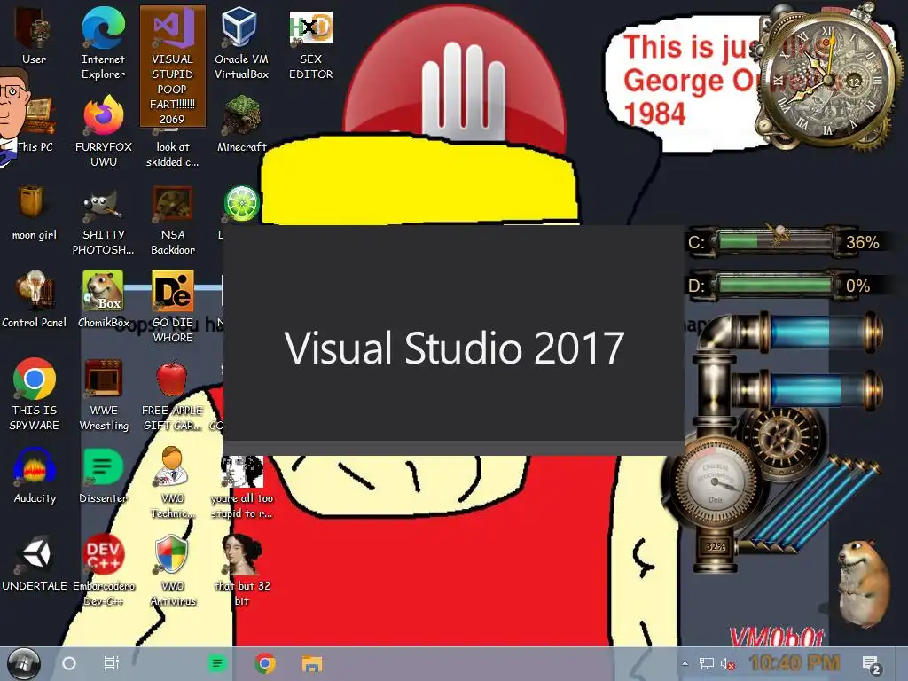Open the Oracle VM VirtualBox icon
Image resolution: width=908 pixels, height=681 pixels.
(241, 43)
